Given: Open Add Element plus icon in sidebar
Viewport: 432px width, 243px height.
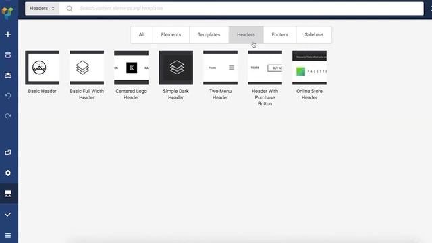Looking at the screenshot, I should tap(8, 34).
